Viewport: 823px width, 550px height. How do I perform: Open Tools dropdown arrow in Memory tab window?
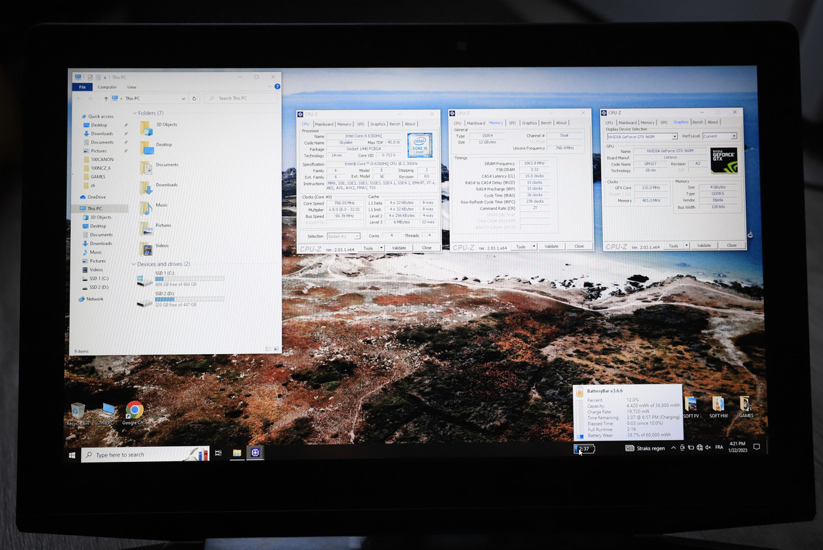(534, 246)
